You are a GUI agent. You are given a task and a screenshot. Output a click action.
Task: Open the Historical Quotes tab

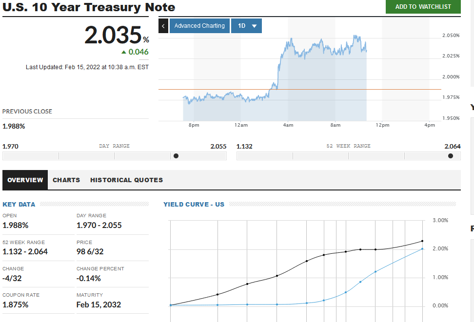click(x=126, y=180)
